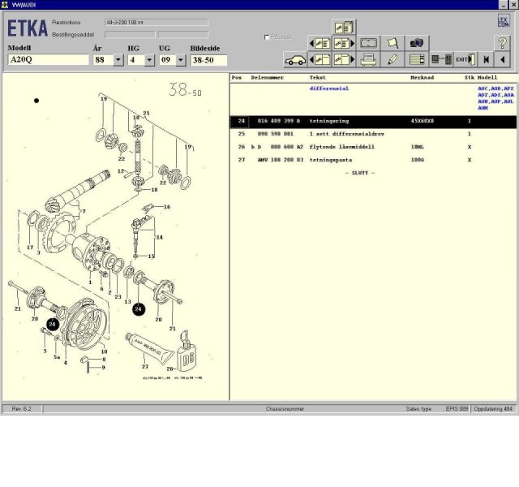Open the År year dropdown
The image size is (519, 487).
(x=118, y=60)
